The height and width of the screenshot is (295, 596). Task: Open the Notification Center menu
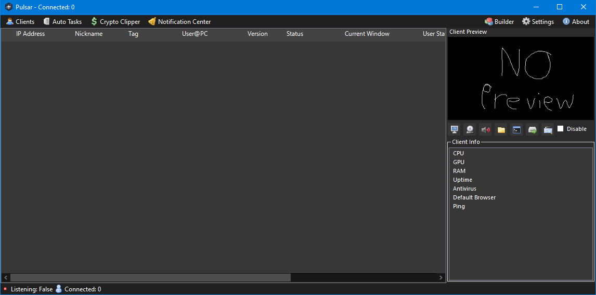click(x=179, y=22)
